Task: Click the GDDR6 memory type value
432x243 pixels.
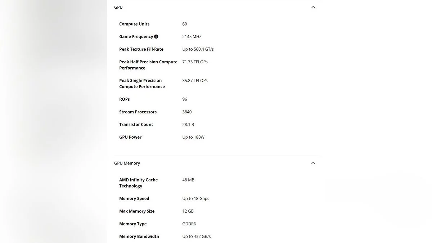Action: click(x=189, y=224)
